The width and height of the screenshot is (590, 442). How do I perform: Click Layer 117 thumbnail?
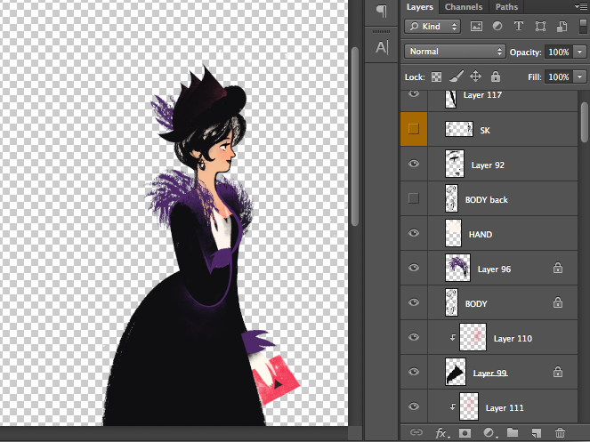click(451, 99)
